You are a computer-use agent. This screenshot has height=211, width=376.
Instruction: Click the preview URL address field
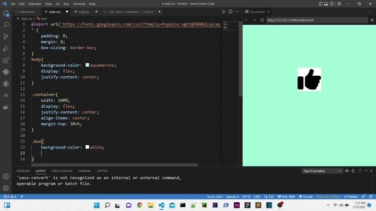pos(317,20)
